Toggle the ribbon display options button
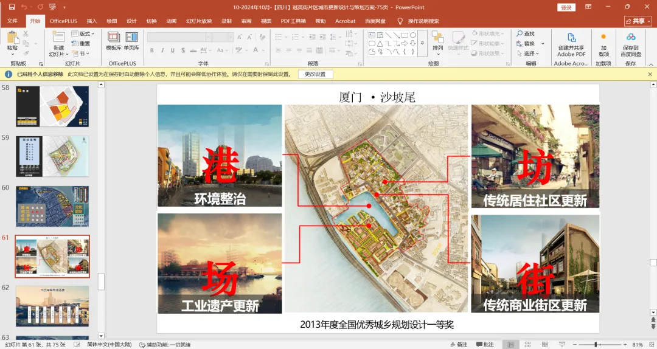 pos(588,7)
